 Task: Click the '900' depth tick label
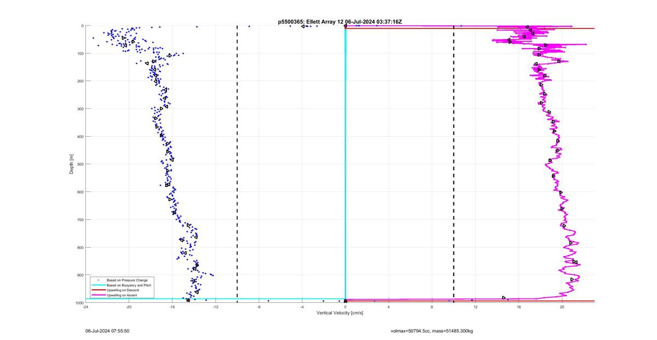pyautogui.click(x=79, y=275)
